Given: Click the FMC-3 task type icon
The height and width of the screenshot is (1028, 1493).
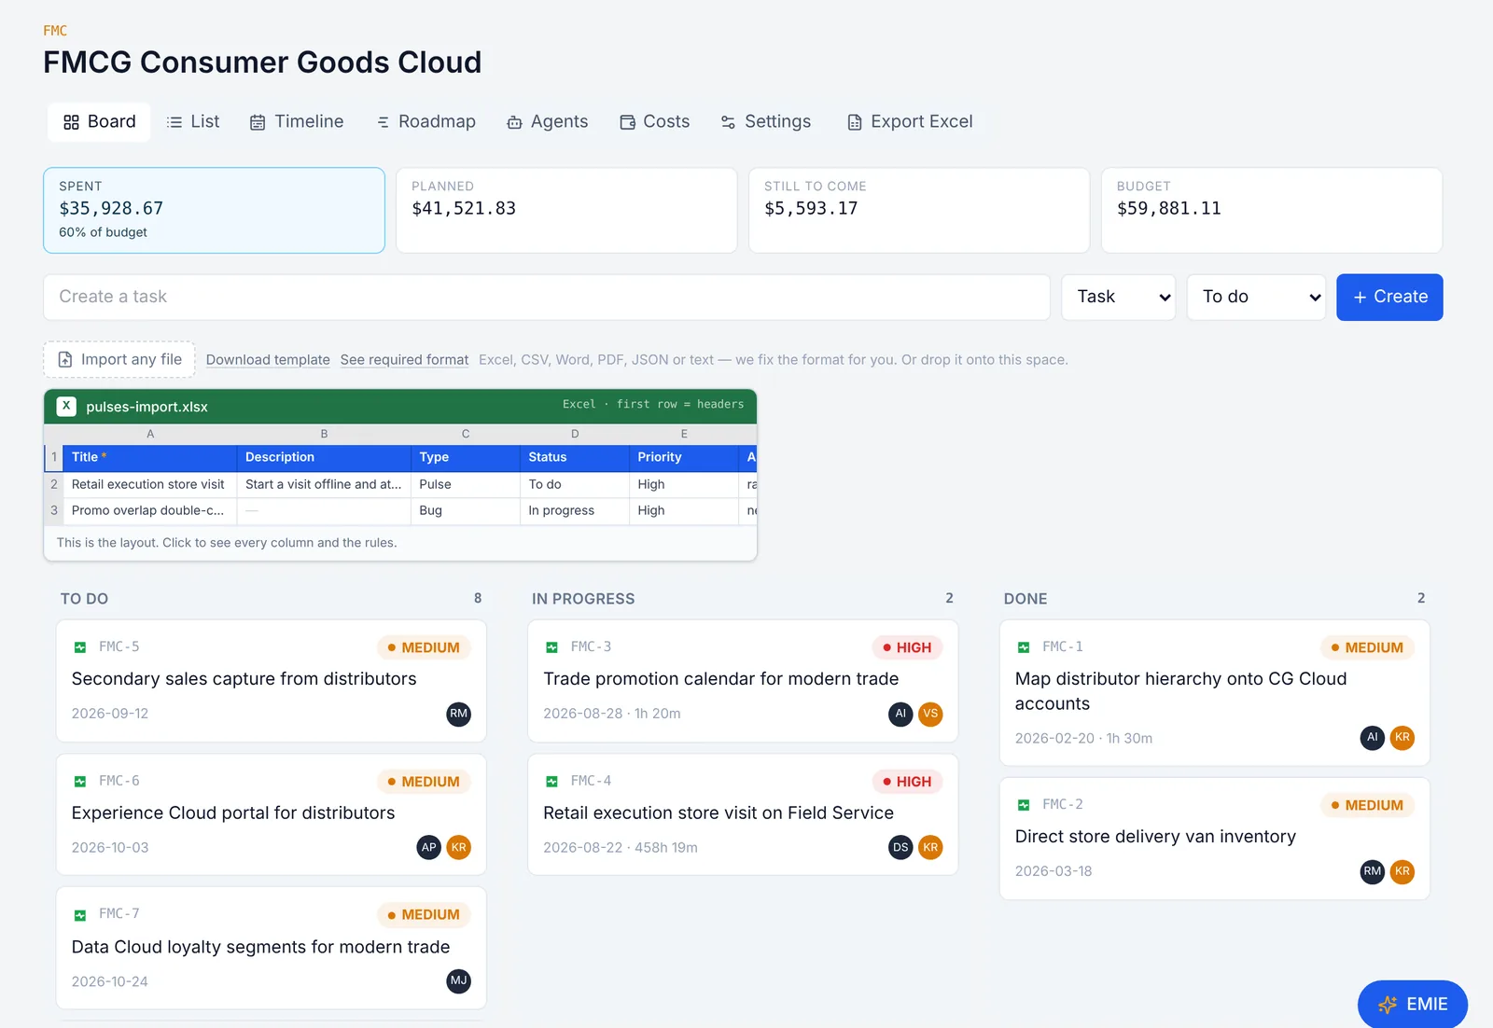Looking at the screenshot, I should click(x=552, y=647).
